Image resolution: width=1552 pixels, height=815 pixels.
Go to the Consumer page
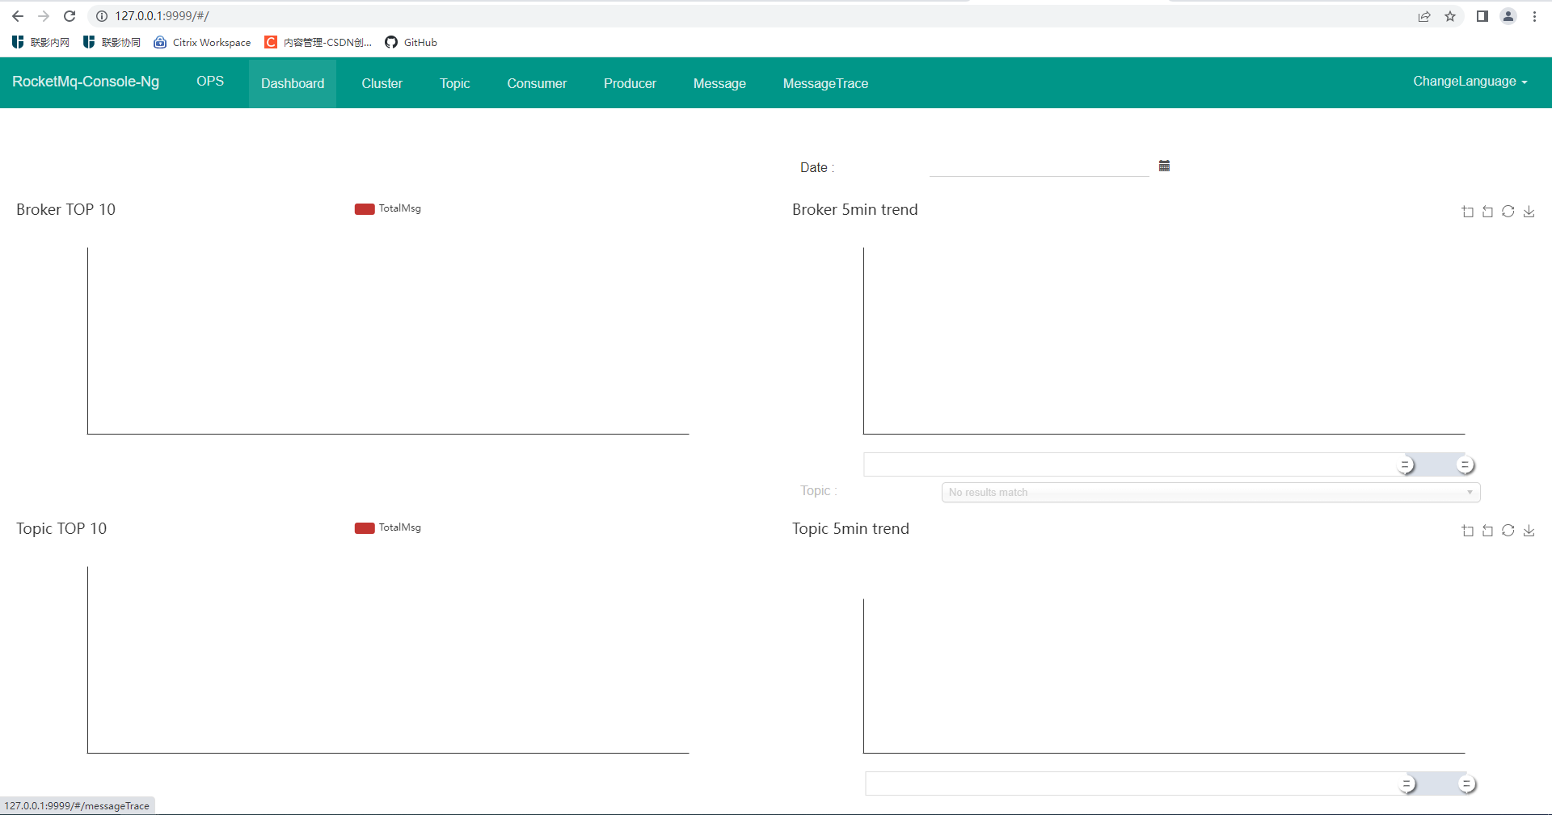click(537, 82)
